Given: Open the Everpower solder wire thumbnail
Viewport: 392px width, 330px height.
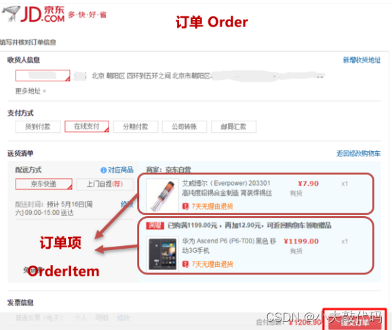Looking at the screenshot, I should click(163, 195).
